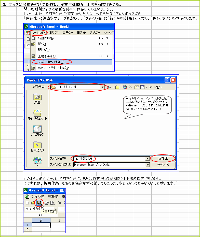Open the 挿入(I) menu
200x237 pixels.
(x=81, y=33)
